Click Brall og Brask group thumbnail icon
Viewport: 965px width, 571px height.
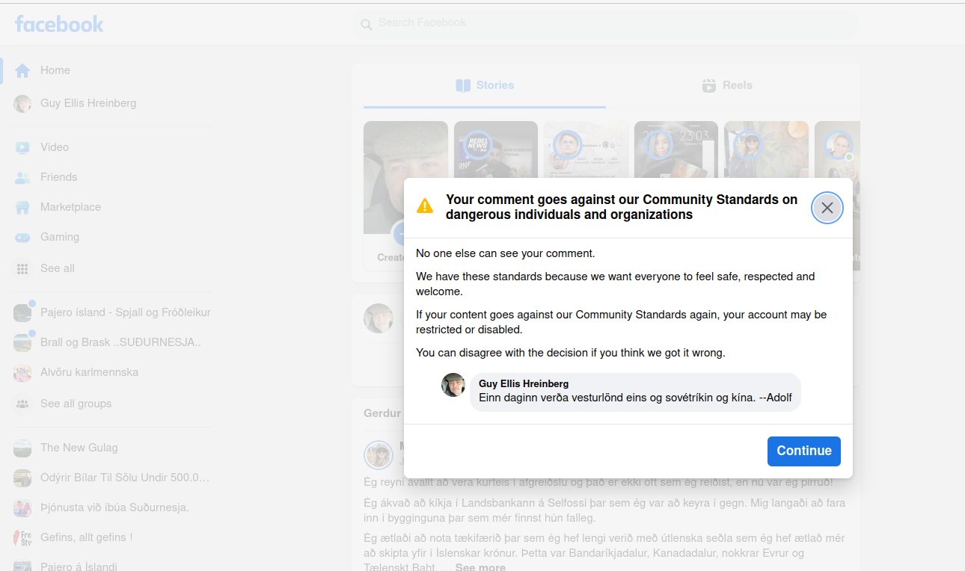(x=22, y=343)
